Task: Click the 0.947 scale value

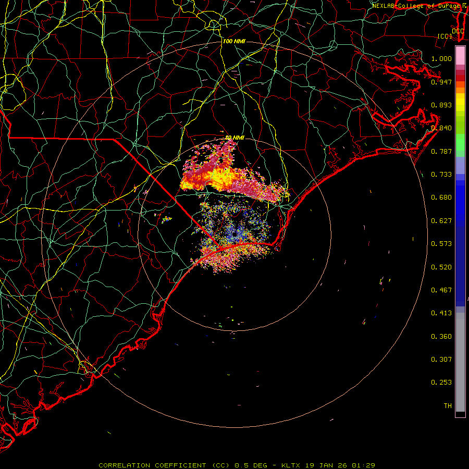Action: 441,82
